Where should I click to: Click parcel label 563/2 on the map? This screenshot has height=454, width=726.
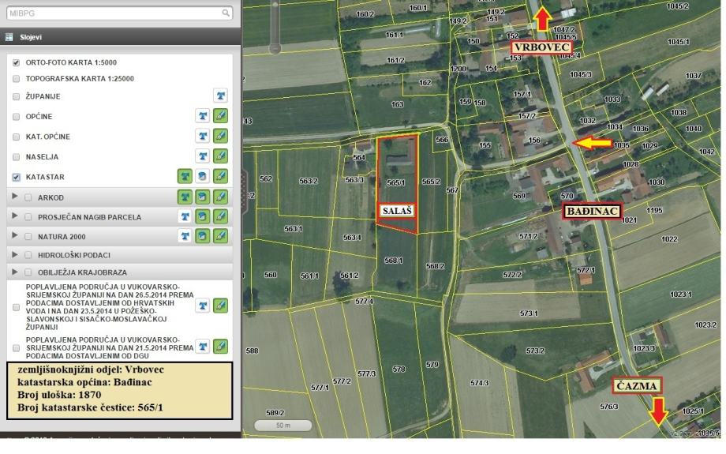click(308, 181)
